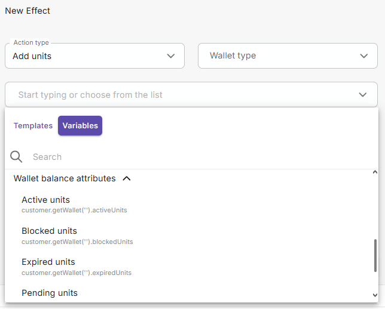Viewport: 385px width, 309px height.
Task: Click the Wallet balance attributes group header
Action: tap(65, 178)
